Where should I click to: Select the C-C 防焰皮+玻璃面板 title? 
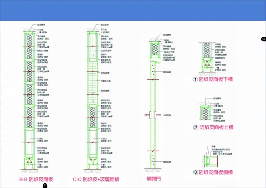click(96, 179)
